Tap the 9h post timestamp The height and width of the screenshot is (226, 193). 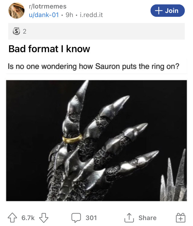pyautogui.click(x=69, y=15)
